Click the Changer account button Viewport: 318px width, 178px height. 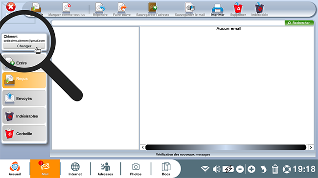tap(24, 46)
